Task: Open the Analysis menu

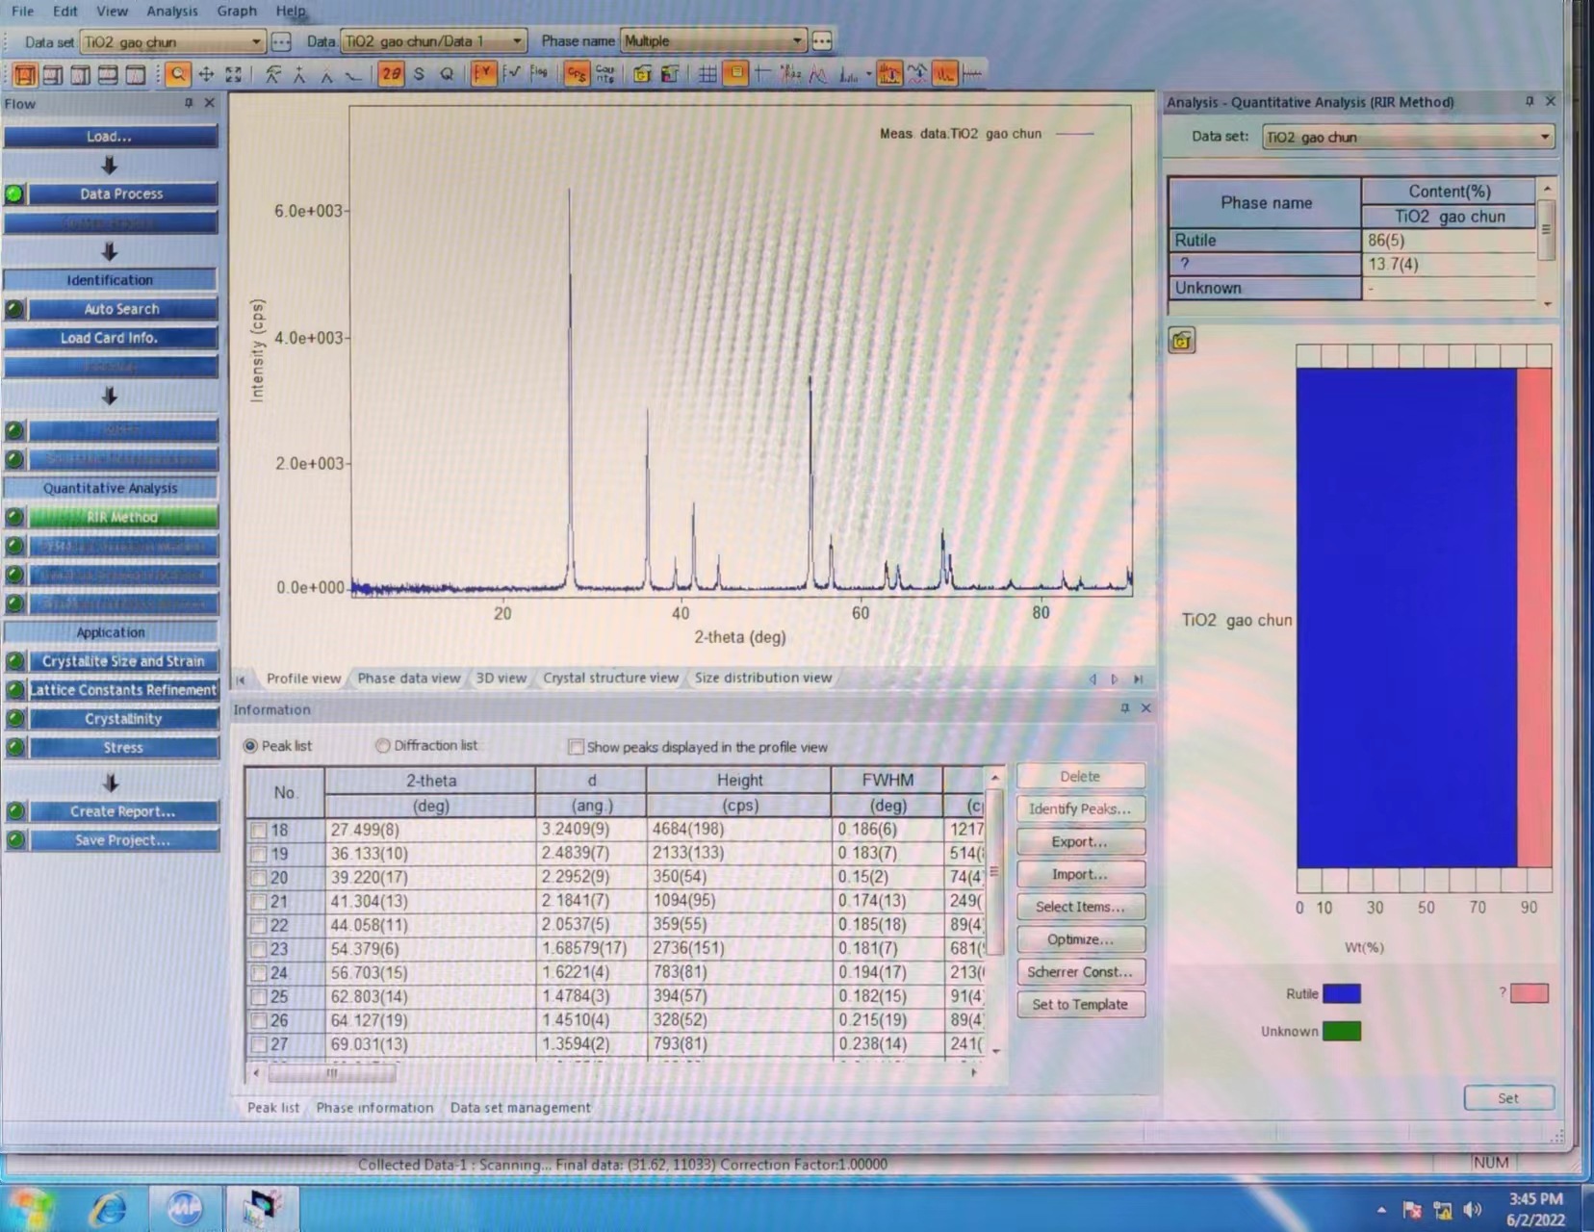Action: point(171,11)
